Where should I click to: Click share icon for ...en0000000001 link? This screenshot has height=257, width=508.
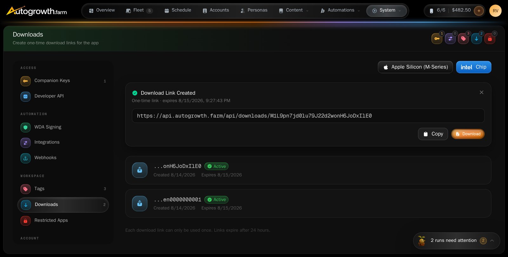(x=140, y=203)
